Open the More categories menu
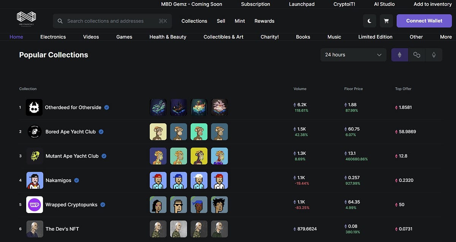The image size is (456, 242). point(446,37)
